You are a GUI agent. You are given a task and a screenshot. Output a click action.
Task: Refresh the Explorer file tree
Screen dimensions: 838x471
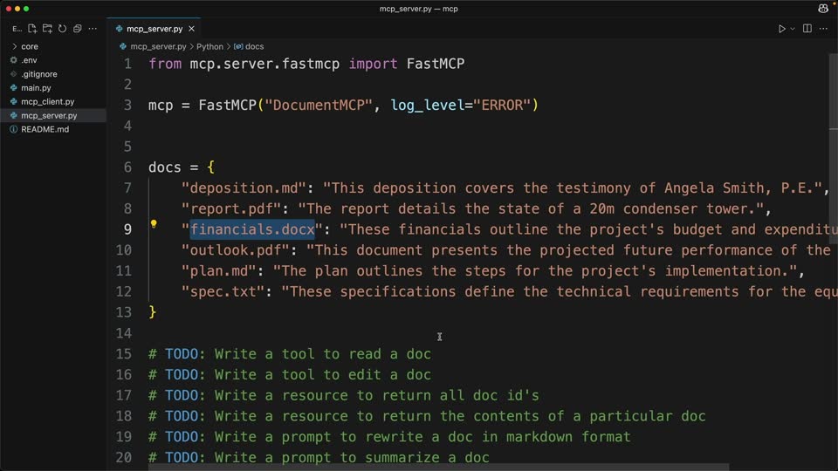pos(63,28)
